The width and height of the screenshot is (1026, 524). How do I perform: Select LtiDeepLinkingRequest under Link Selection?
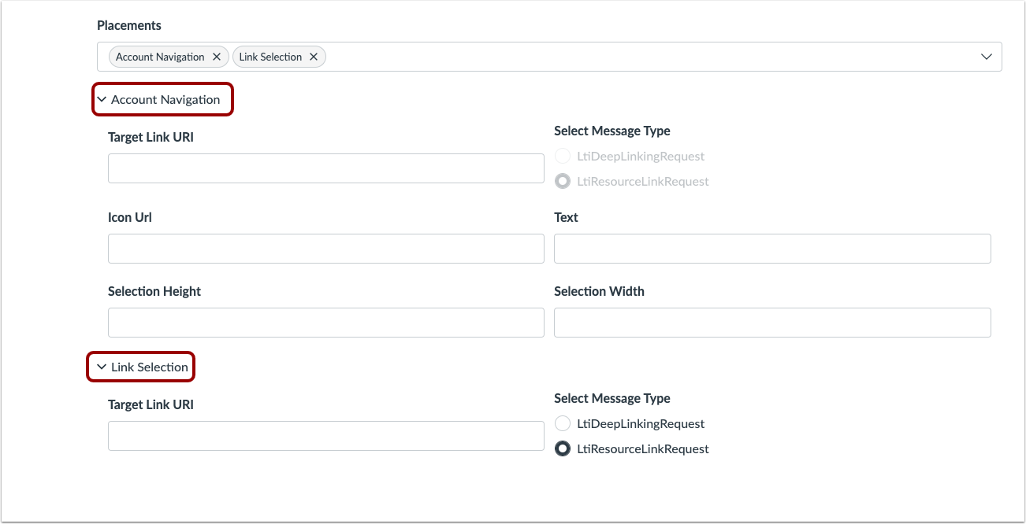coord(563,424)
